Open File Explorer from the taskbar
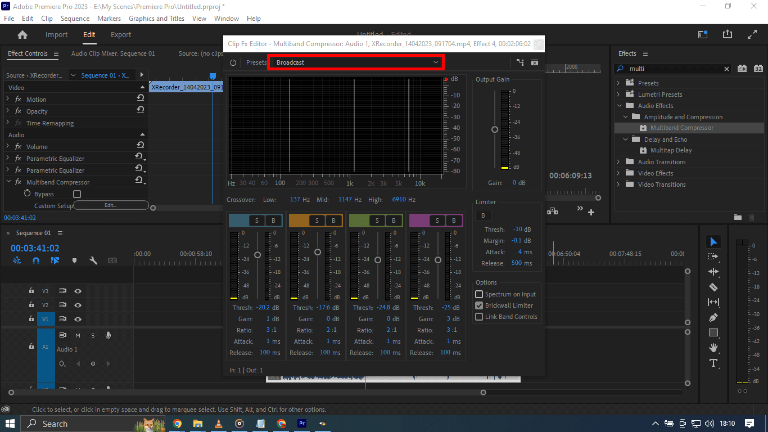 click(x=198, y=424)
